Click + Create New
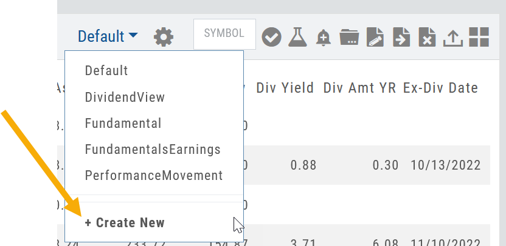The height and width of the screenshot is (246, 506). pos(125,222)
